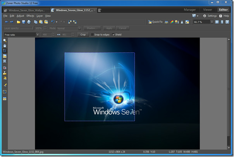234x157 pixels.
Task: Go to previous image with left arrow
Action: 7,22
